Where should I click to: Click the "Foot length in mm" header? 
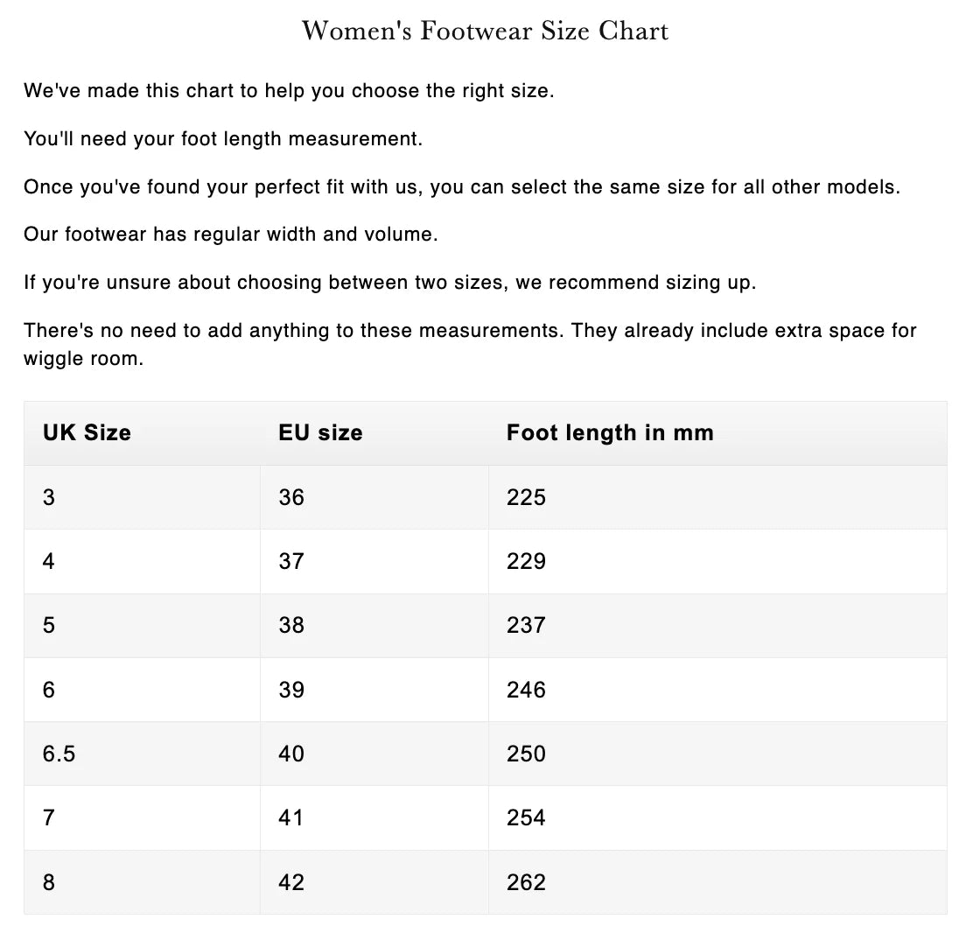[x=610, y=432]
